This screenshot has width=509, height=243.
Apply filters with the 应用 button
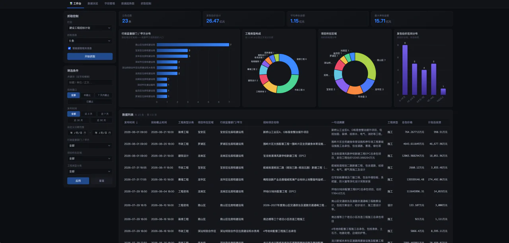(x=78, y=181)
